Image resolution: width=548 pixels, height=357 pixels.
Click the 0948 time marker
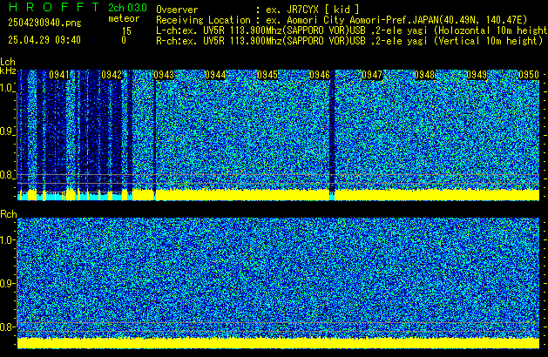(x=424, y=75)
